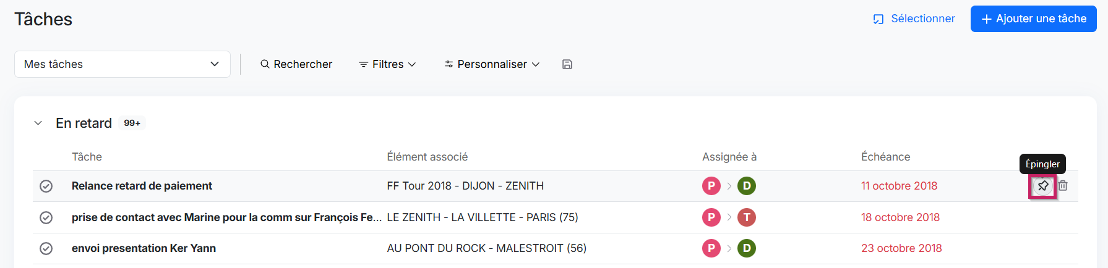Viewport: 1108px width, 268px height.
Task: Mark prise de contact avec Marine task done
Action: (x=46, y=217)
